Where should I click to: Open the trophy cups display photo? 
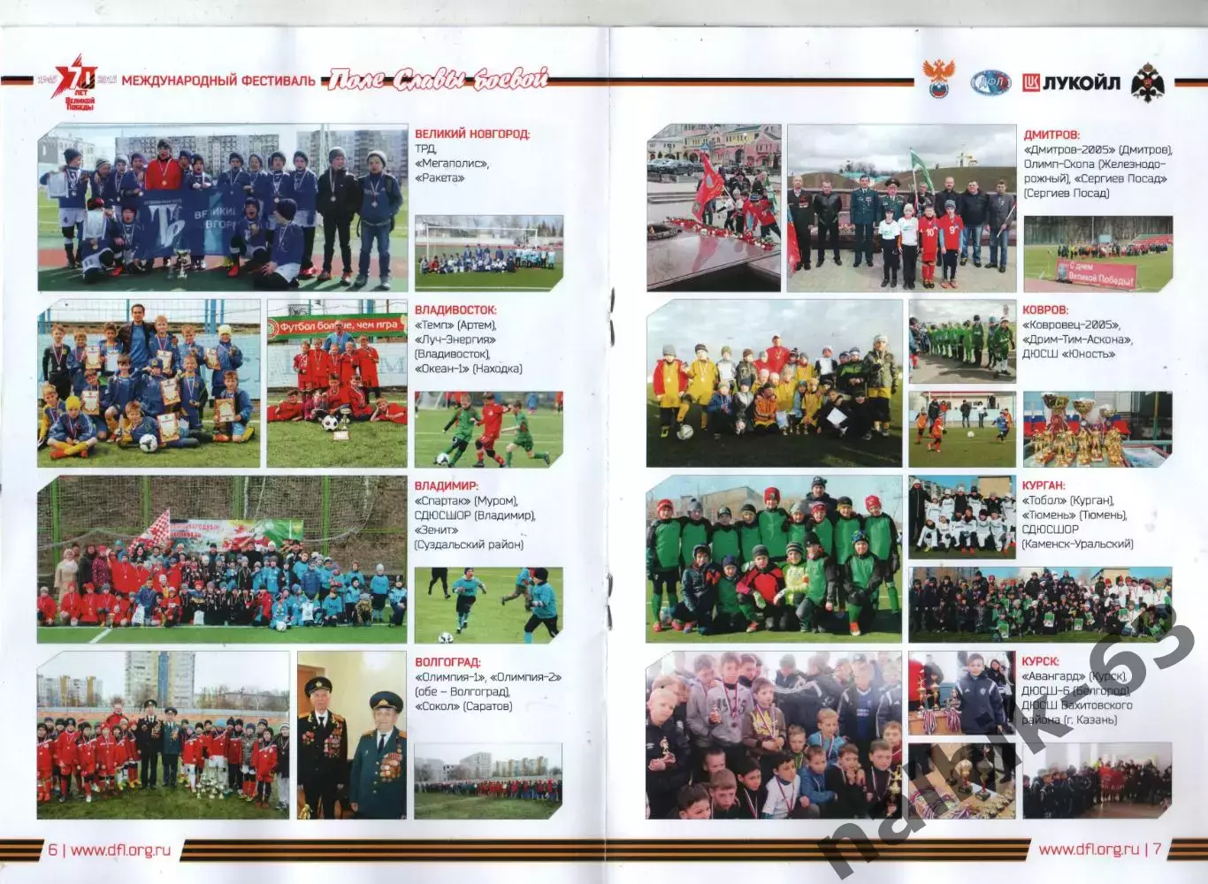pyautogui.click(x=1097, y=430)
